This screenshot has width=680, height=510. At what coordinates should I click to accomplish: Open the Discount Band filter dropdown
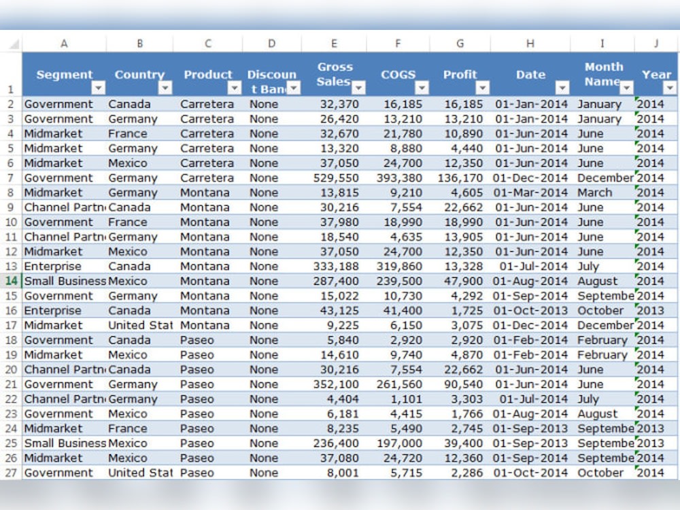point(294,88)
